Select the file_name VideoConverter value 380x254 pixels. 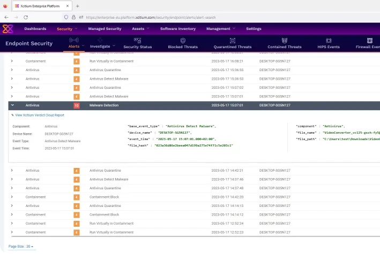coord(351,133)
